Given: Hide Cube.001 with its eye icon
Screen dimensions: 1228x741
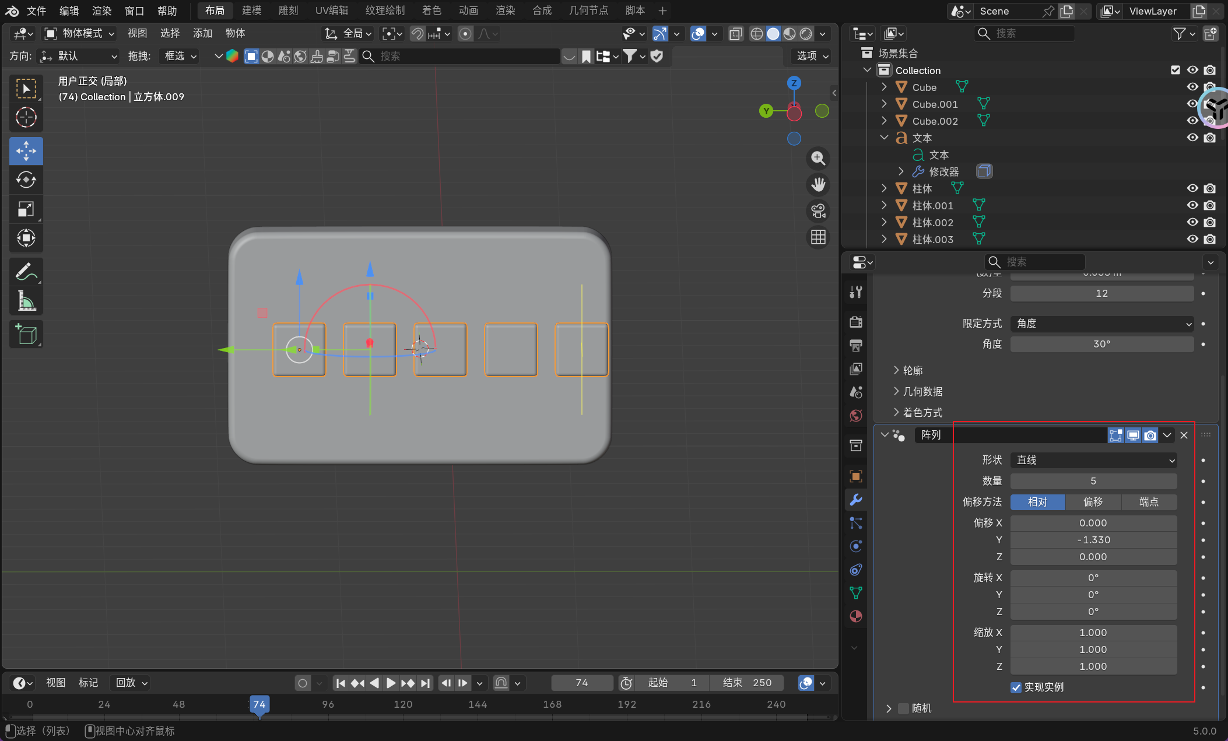Looking at the screenshot, I should 1192,104.
